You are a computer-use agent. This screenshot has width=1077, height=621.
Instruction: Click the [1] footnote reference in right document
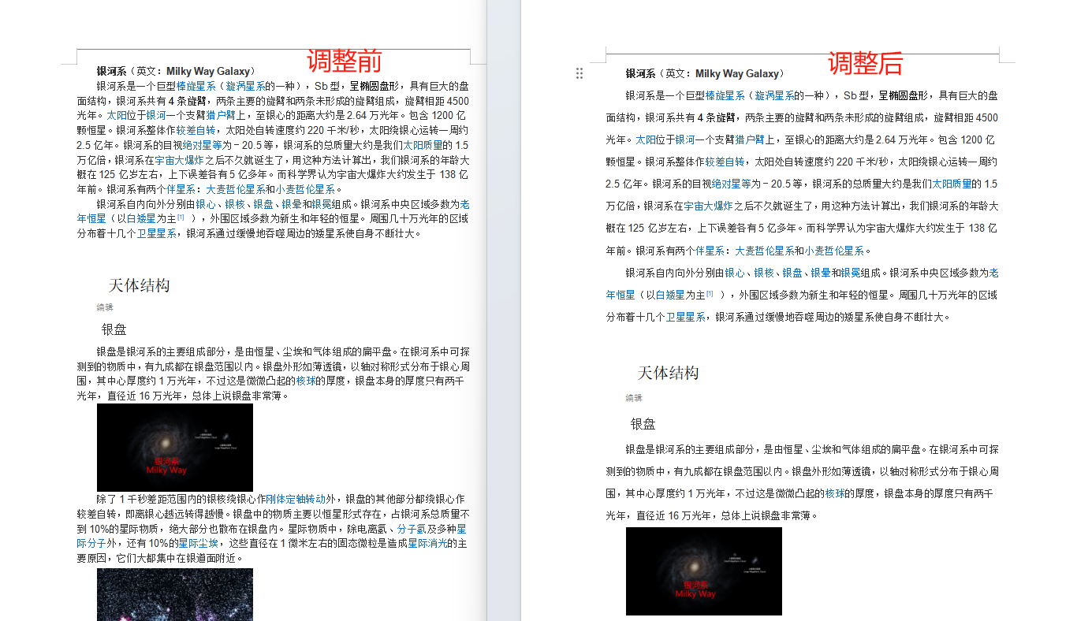[x=710, y=293]
